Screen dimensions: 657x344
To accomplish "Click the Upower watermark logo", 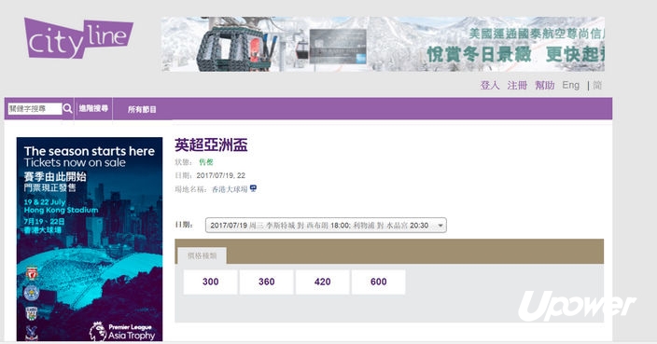I will coord(577,306).
